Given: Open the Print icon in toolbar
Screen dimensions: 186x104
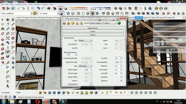Looking at the screenshot, I should 49,8.
